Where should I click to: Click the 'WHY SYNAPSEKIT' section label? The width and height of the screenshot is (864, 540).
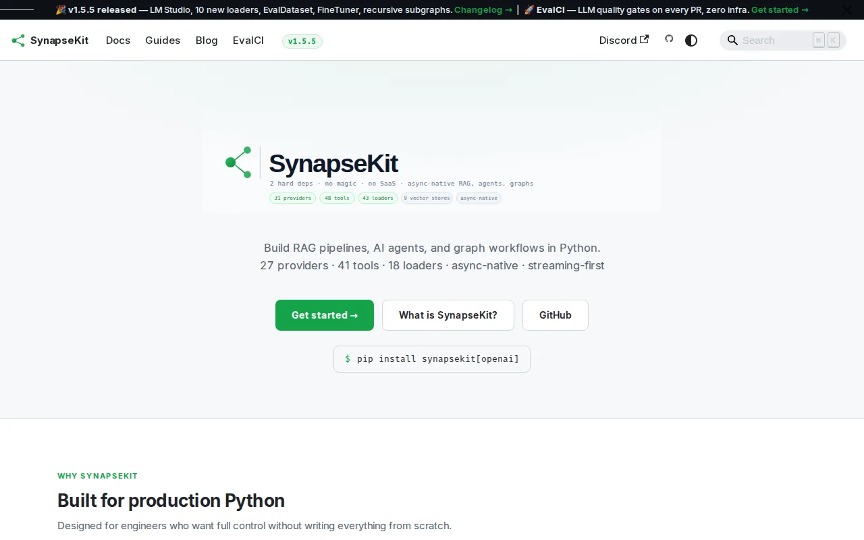pos(97,476)
